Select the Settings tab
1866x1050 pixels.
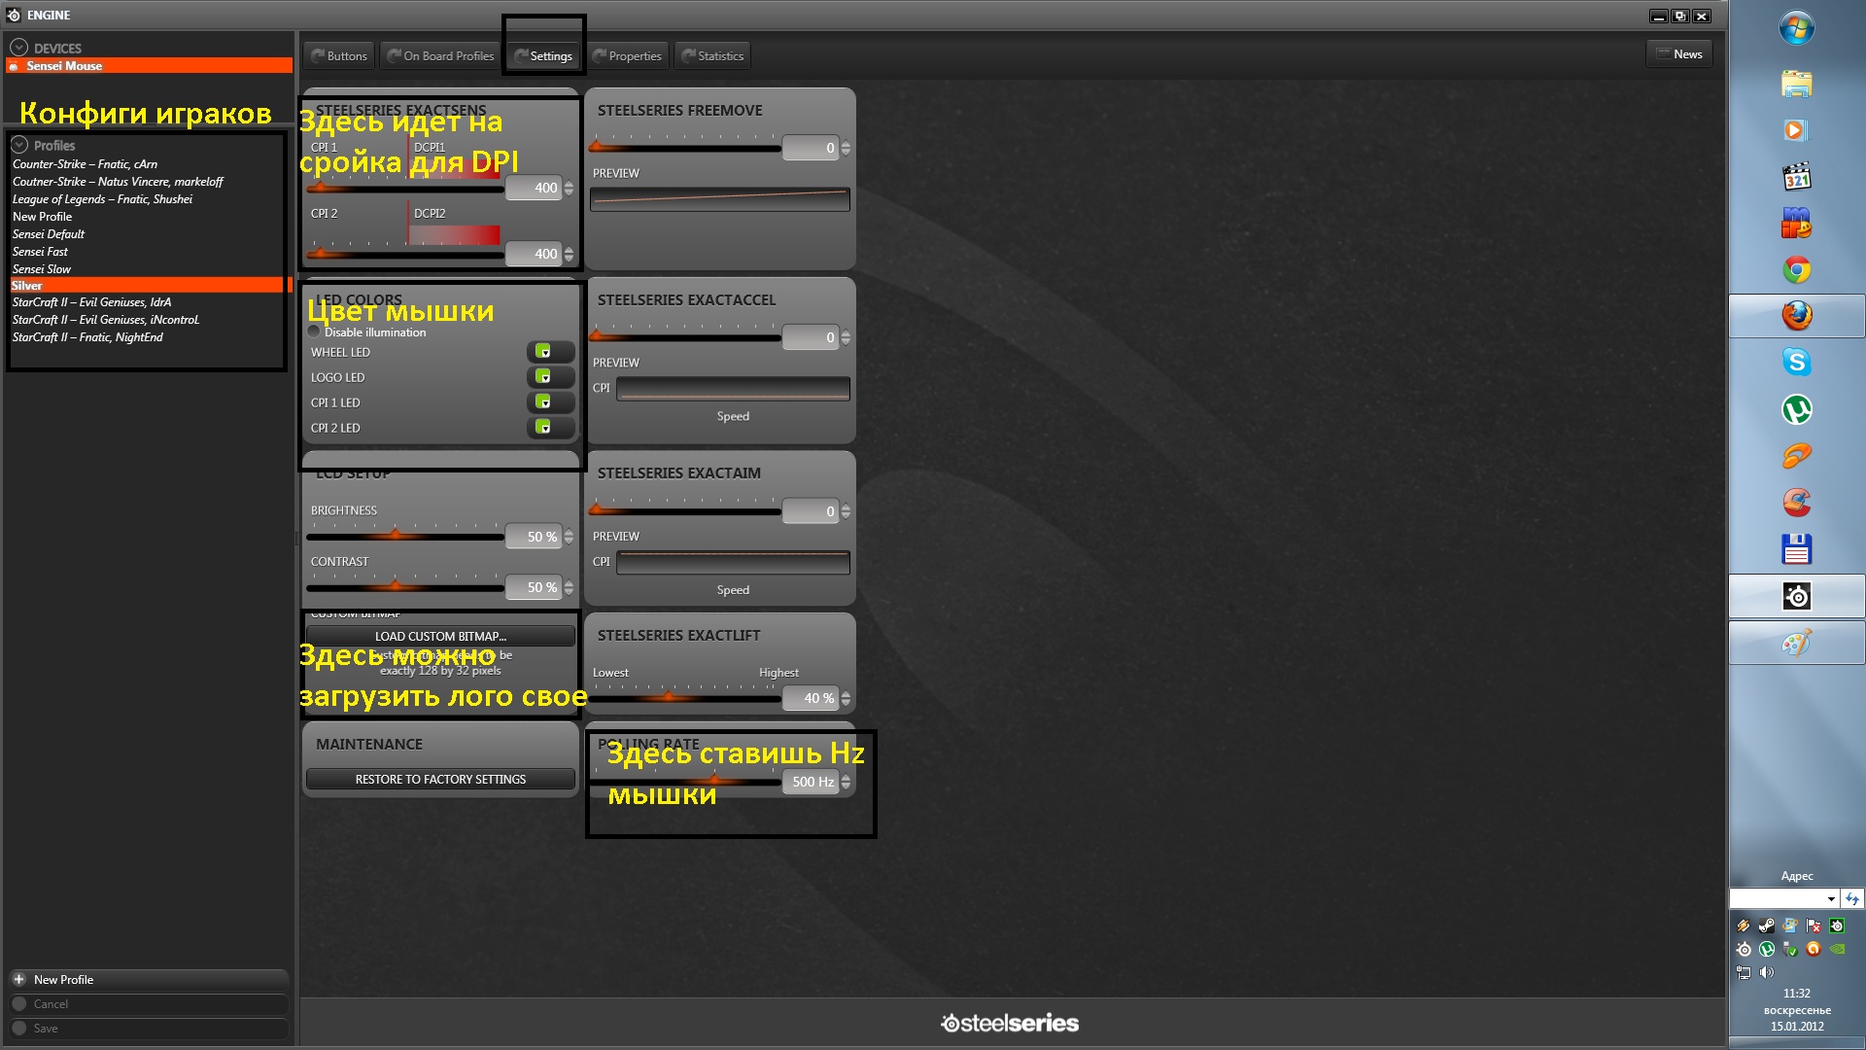(x=543, y=55)
